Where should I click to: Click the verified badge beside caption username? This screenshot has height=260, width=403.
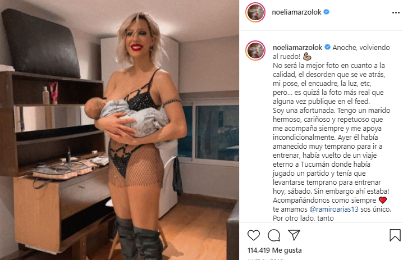pos(327,47)
